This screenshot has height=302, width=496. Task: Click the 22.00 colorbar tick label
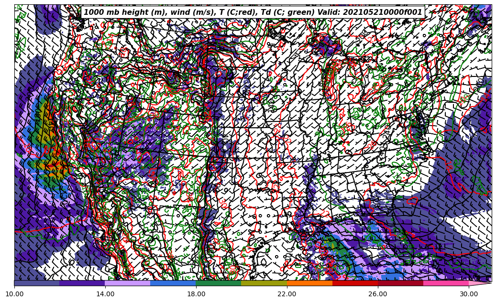tap(287, 294)
